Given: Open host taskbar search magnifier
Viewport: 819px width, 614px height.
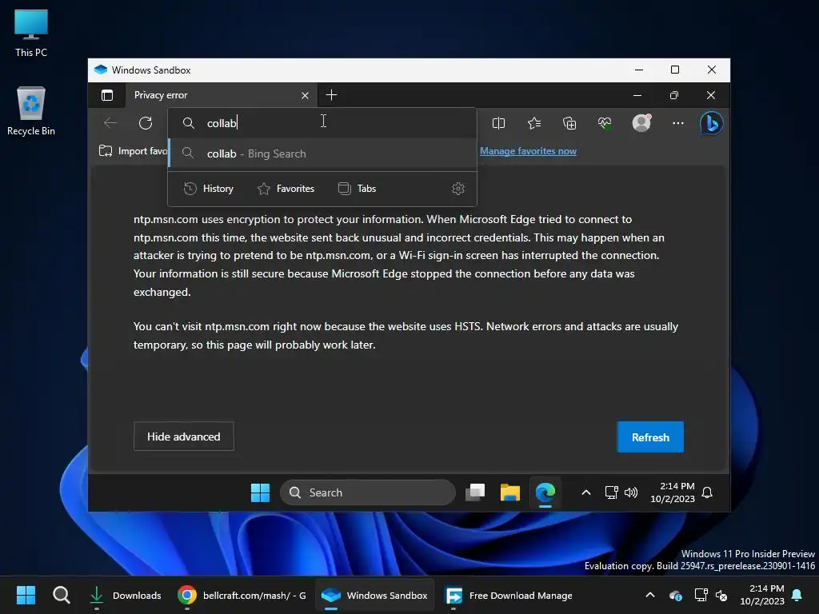Looking at the screenshot, I should pos(61,595).
